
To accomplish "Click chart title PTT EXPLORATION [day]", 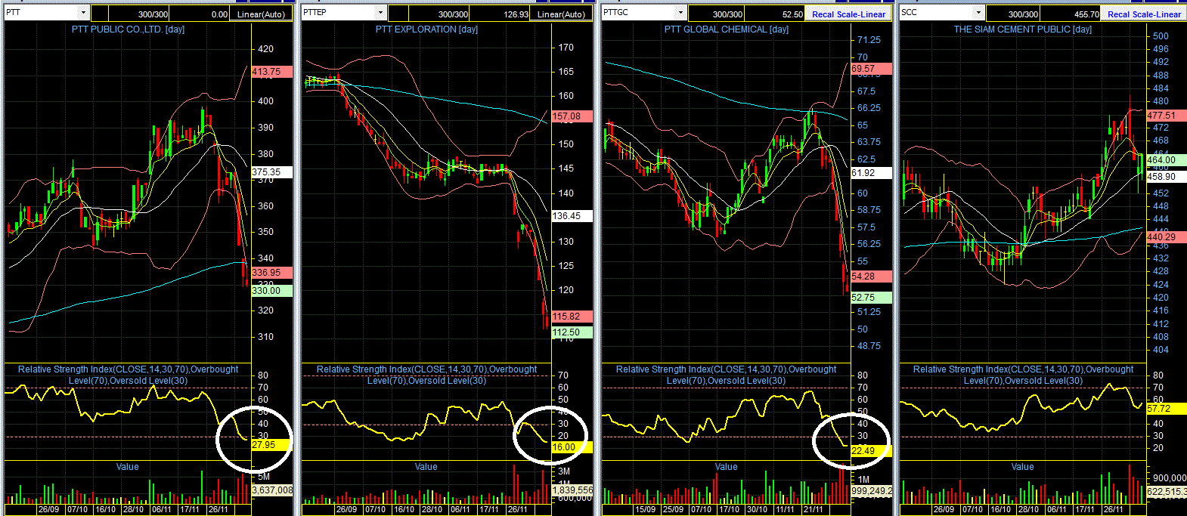I will (x=426, y=29).
